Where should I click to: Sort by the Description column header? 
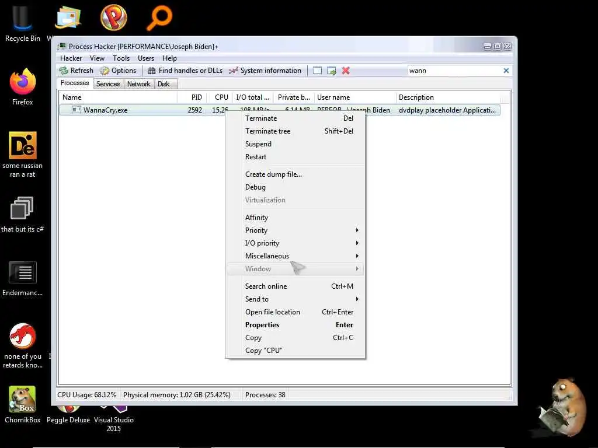pyautogui.click(x=448, y=97)
